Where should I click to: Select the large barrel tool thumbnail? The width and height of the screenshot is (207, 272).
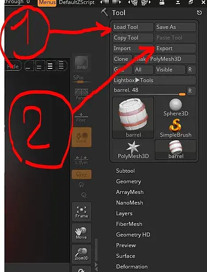click(x=133, y=118)
